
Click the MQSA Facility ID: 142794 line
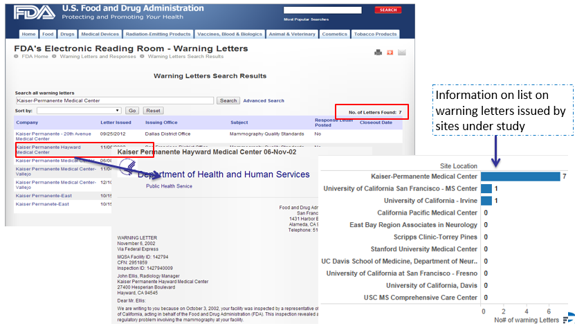(143, 257)
